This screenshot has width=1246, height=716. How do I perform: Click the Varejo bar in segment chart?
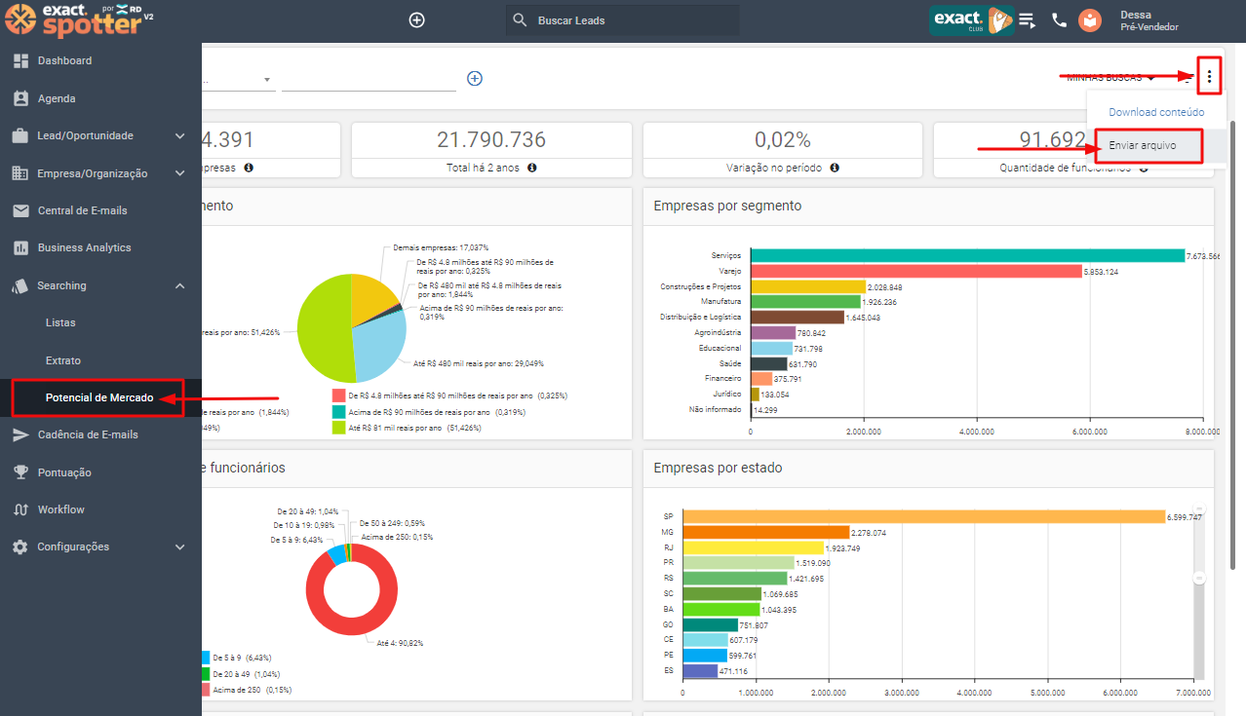tap(916, 271)
